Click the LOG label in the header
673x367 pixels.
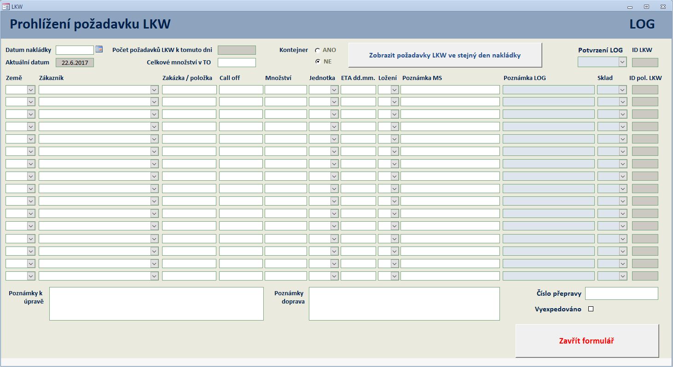pos(642,24)
